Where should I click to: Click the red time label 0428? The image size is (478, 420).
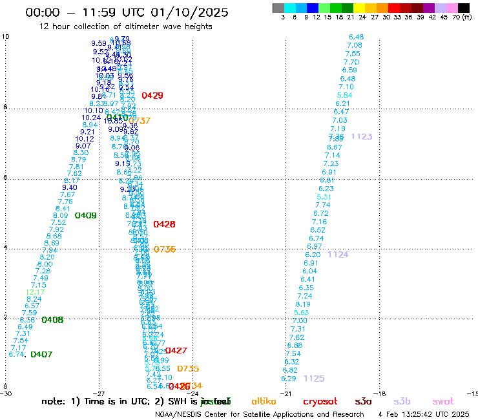pos(164,224)
